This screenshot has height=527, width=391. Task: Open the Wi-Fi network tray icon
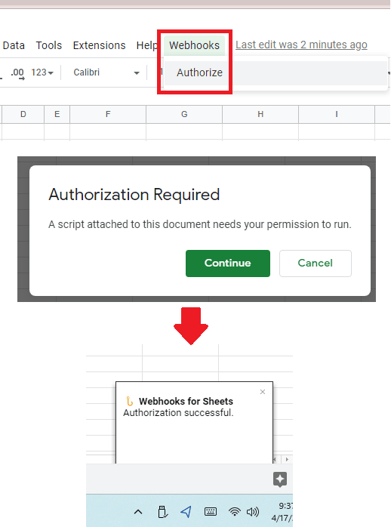235,512
